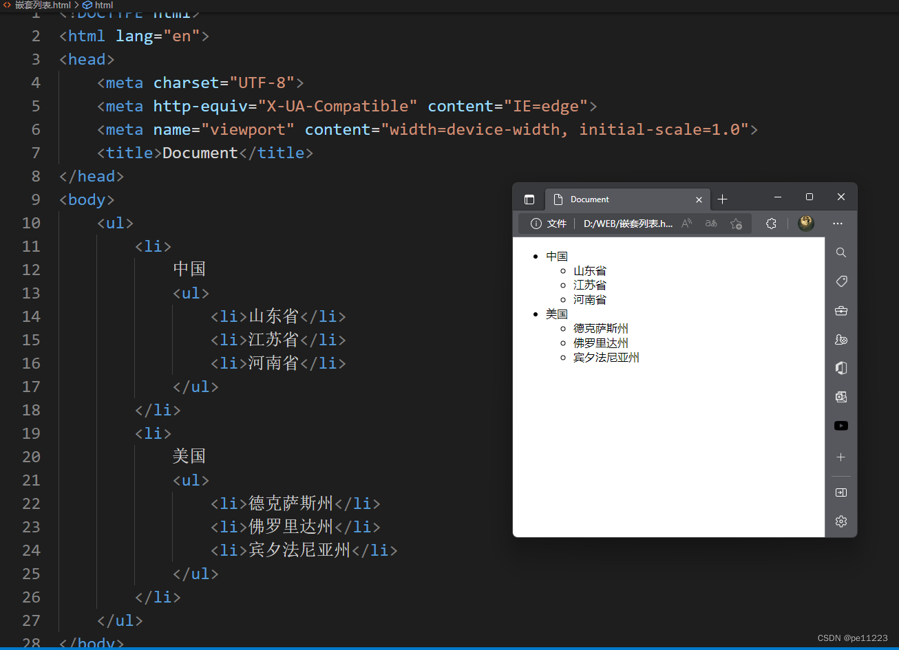The width and height of the screenshot is (899, 650).
Task: Open Microsoft Office in Edge sidebar
Action: [x=841, y=368]
